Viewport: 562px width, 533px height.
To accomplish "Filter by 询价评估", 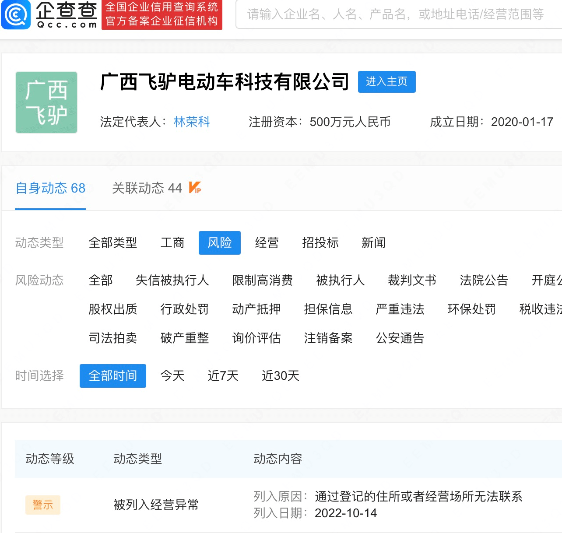I will [x=256, y=338].
